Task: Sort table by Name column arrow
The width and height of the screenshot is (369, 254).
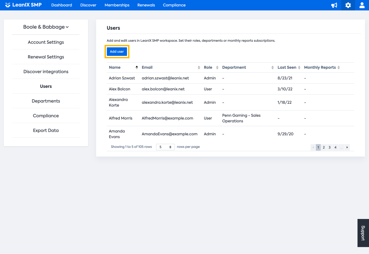Action: click(x=137, y=67)
